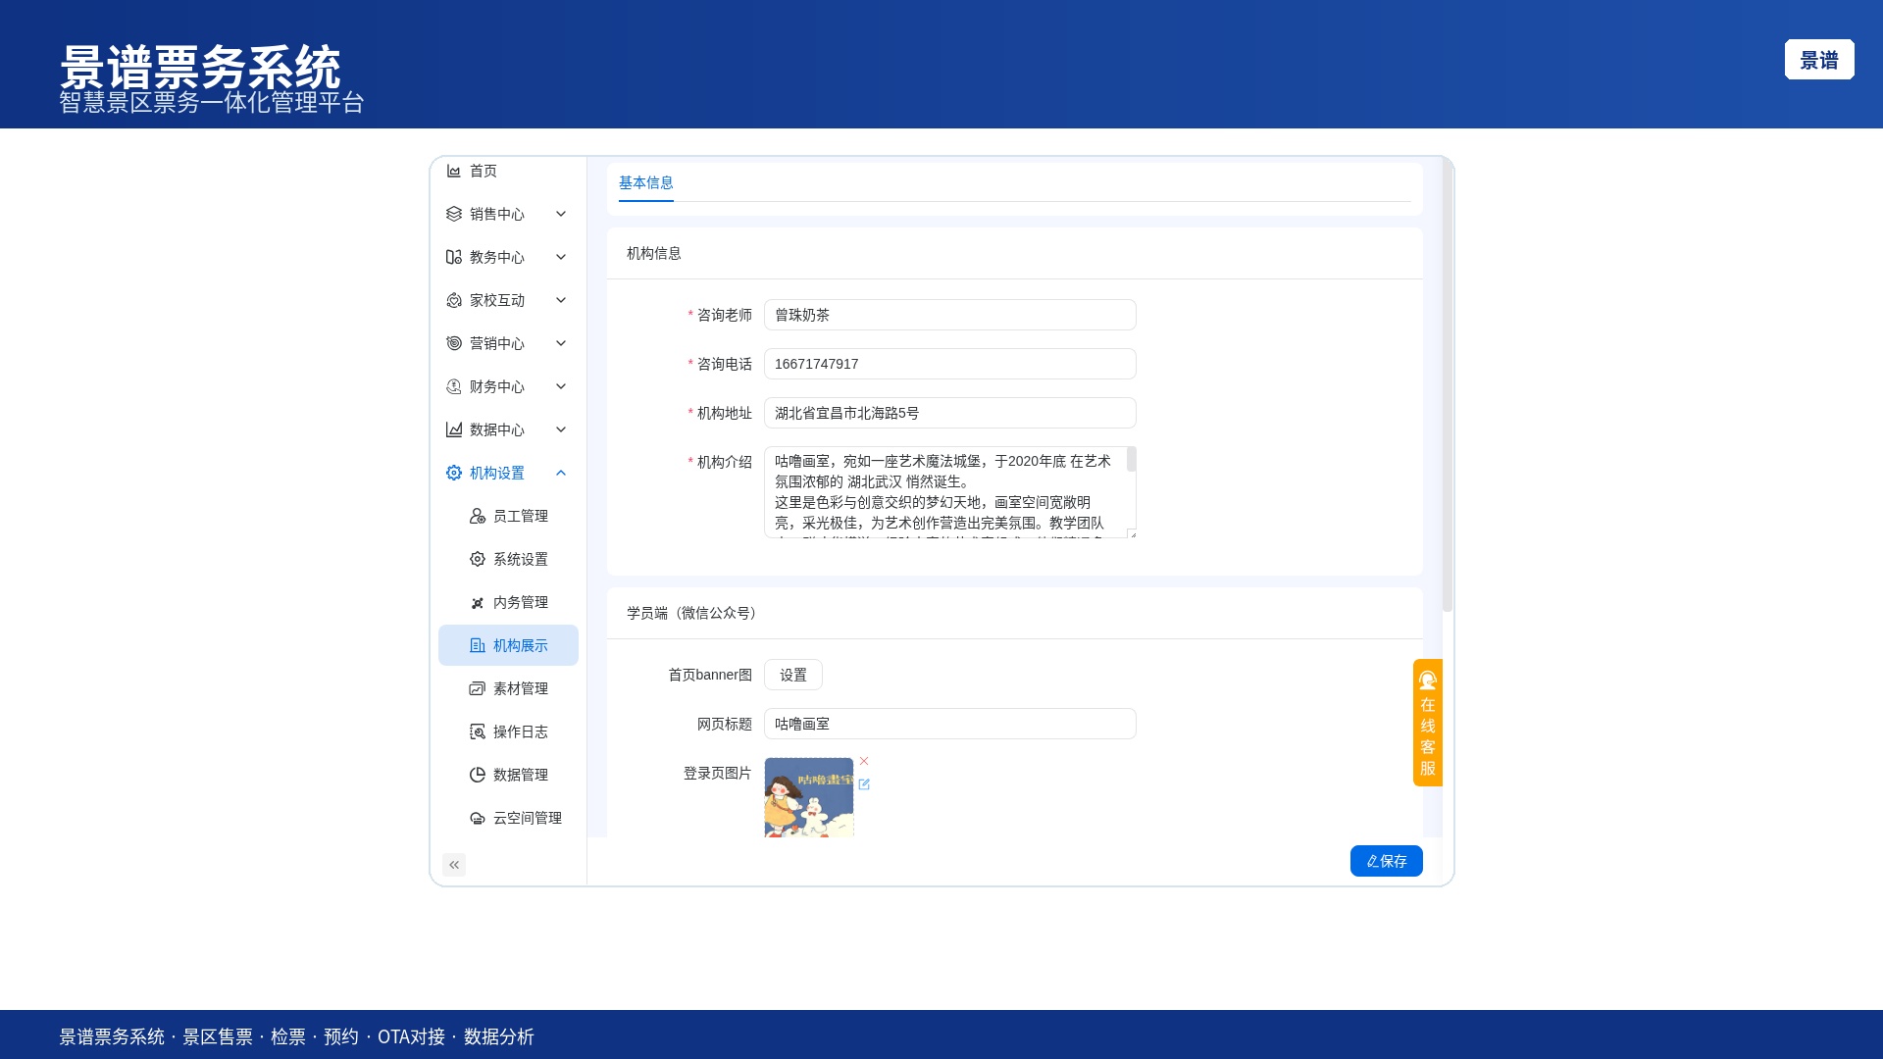Open 数据管理 submenu item
Image resolution: width=1883 pixels, height=1059 pixels.
point(508,775)
